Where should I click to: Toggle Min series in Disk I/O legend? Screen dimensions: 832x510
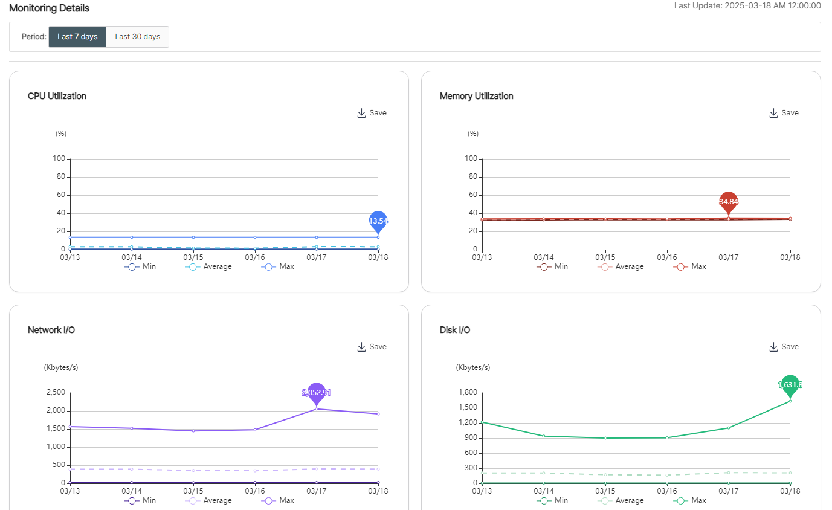pyautogui.click(x=552, y=500)
